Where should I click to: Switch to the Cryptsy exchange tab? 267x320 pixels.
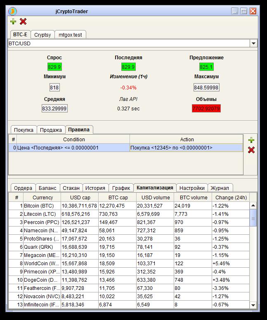(x=43, y=35)
